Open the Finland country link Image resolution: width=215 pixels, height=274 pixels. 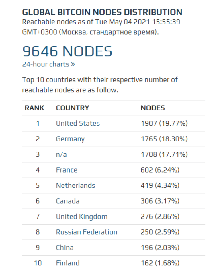click(x=68, y=263)
